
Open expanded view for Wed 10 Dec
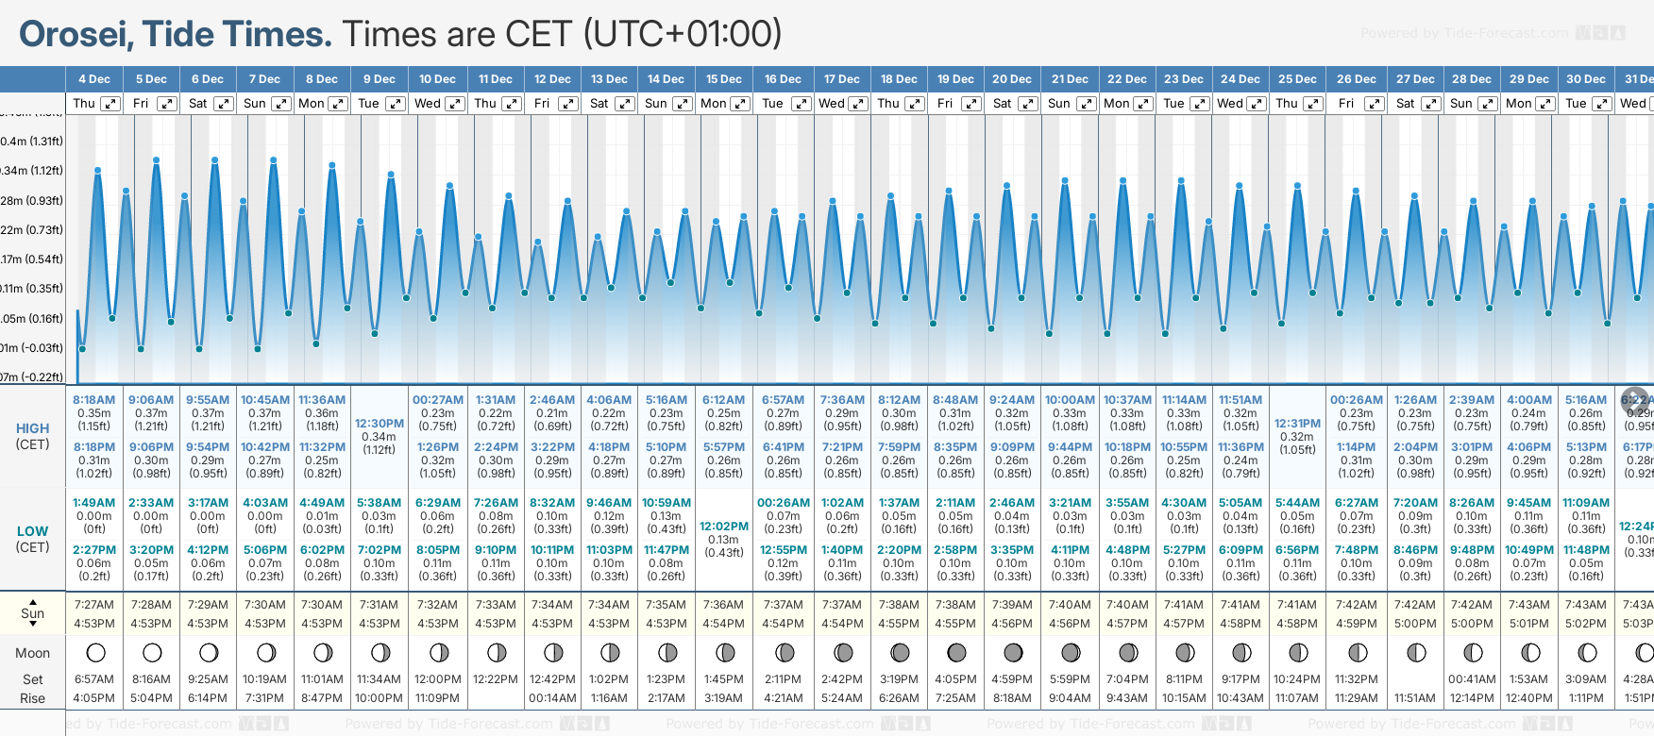coord(454,104)
